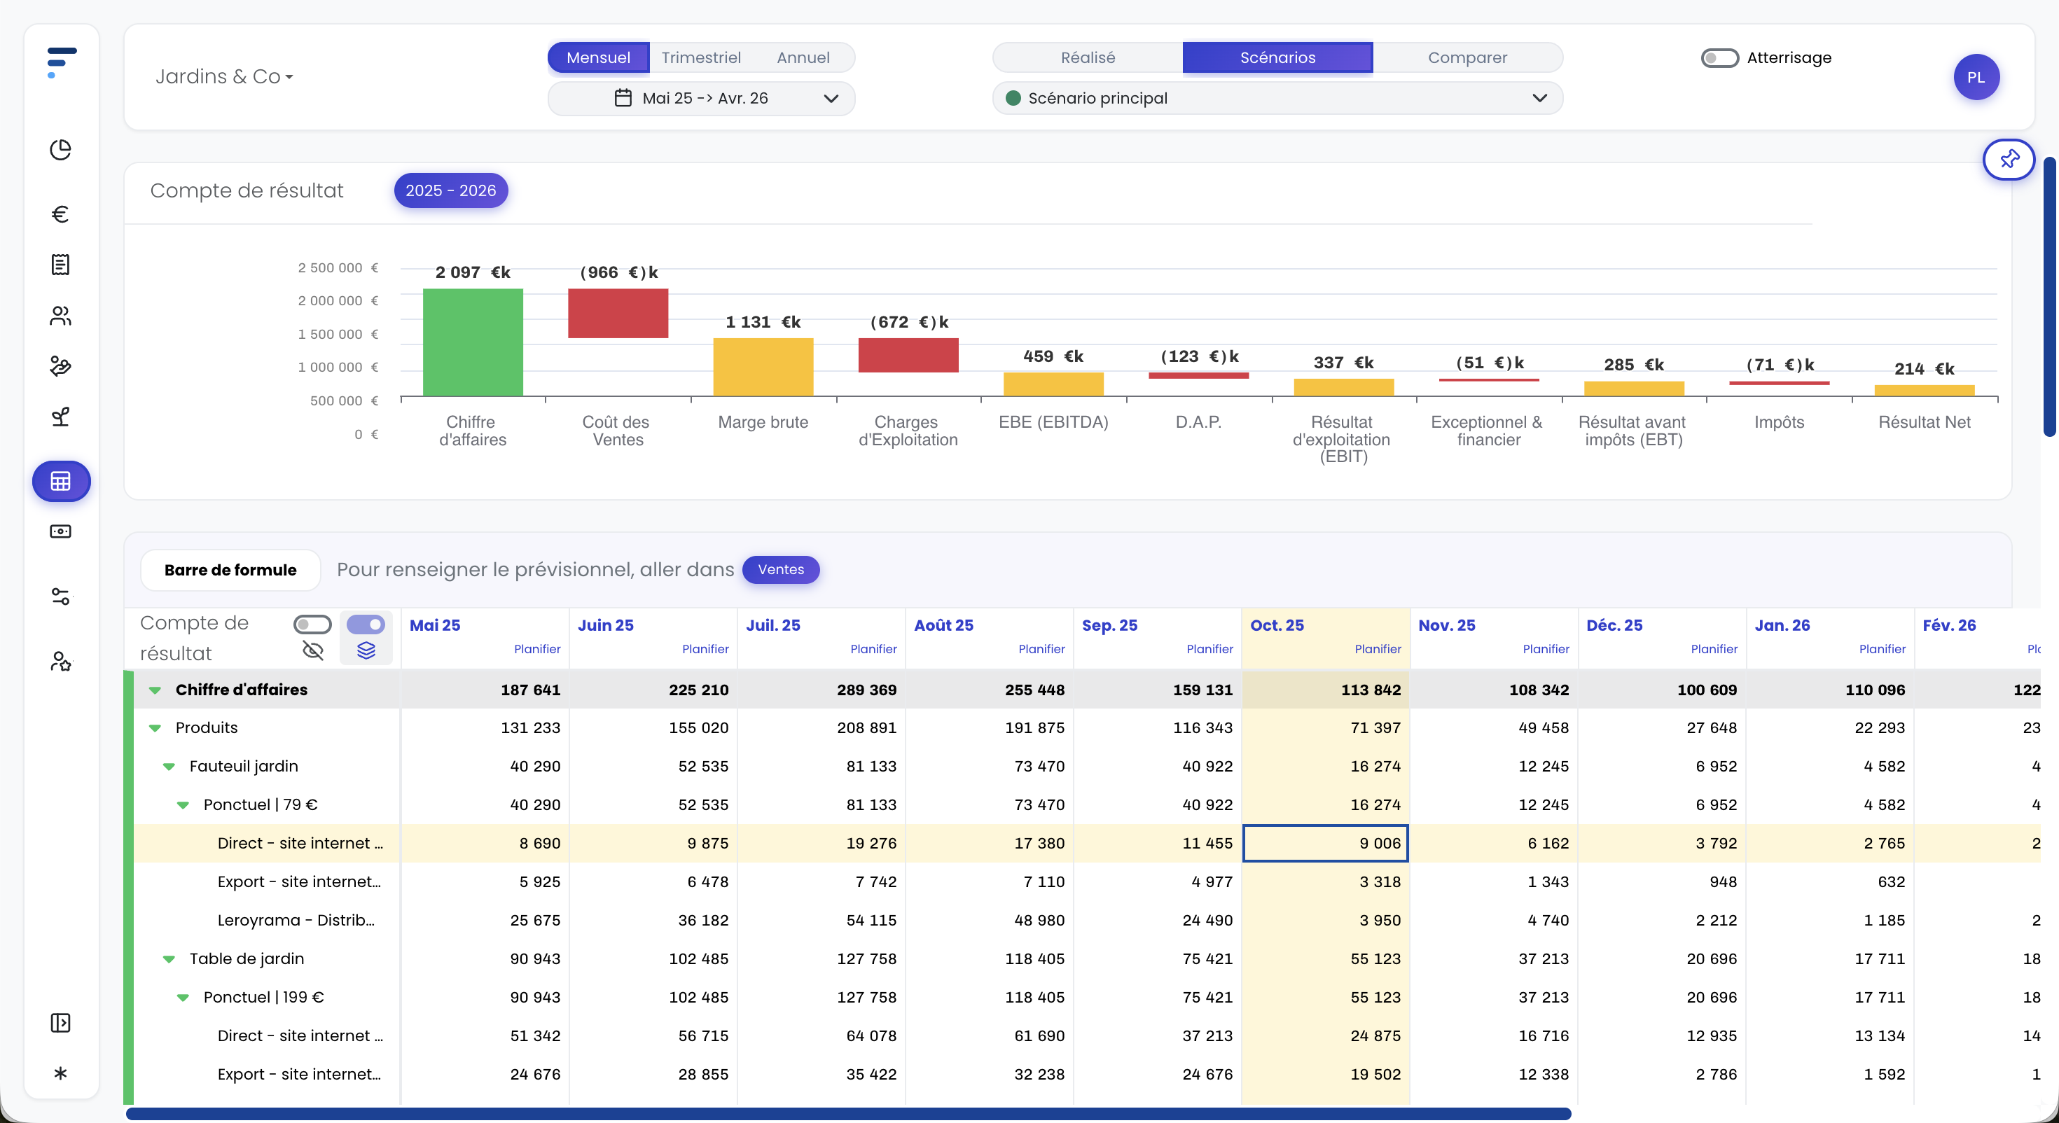Click Planifier under Juil. 25

(873, 649)
